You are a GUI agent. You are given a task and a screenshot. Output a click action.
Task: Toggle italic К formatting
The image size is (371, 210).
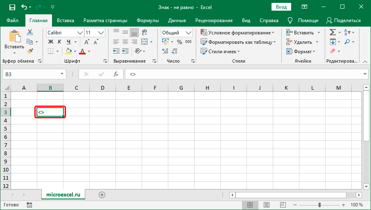click(x=60, y=42)
